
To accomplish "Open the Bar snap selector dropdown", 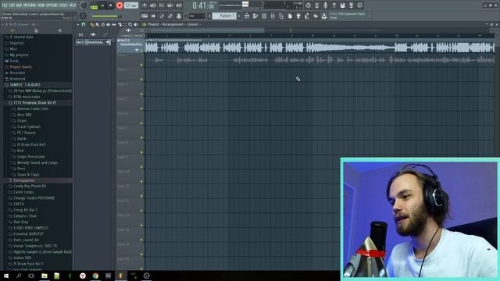I will coord(197,16).
